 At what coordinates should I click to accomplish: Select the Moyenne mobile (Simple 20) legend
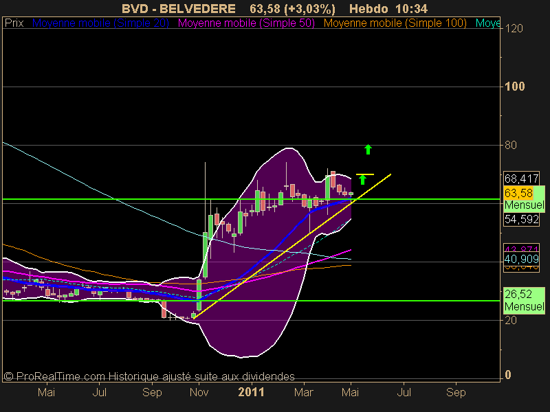pos(100,23)
